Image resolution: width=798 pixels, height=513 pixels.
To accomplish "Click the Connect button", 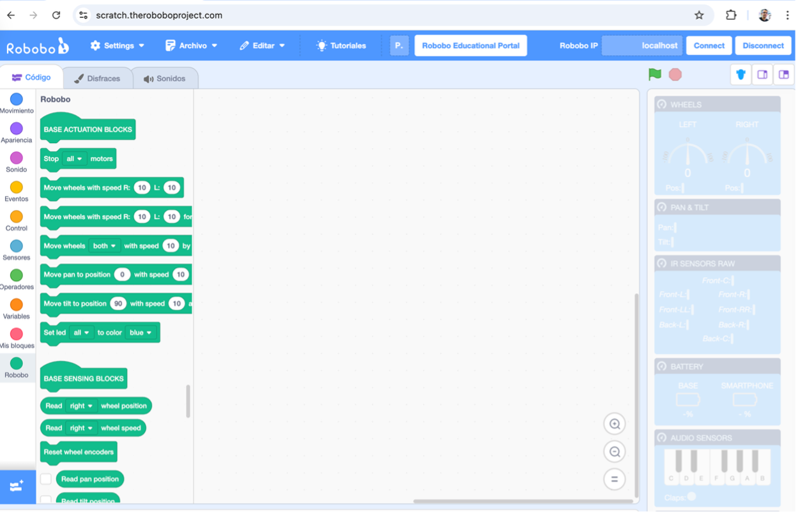I will pos(709,46).
